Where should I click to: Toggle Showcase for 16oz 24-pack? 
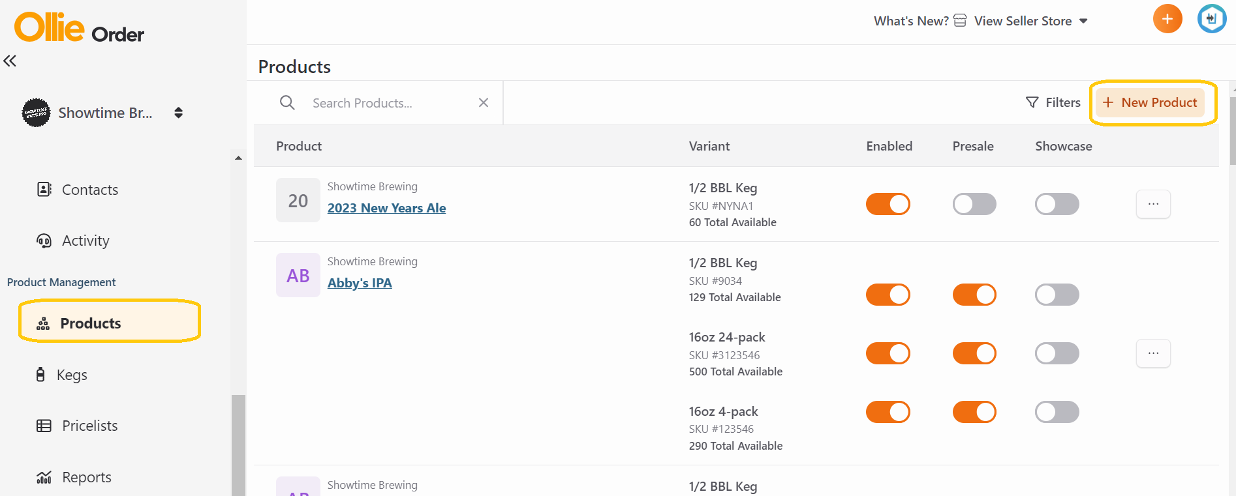[x=1057, y=353]
